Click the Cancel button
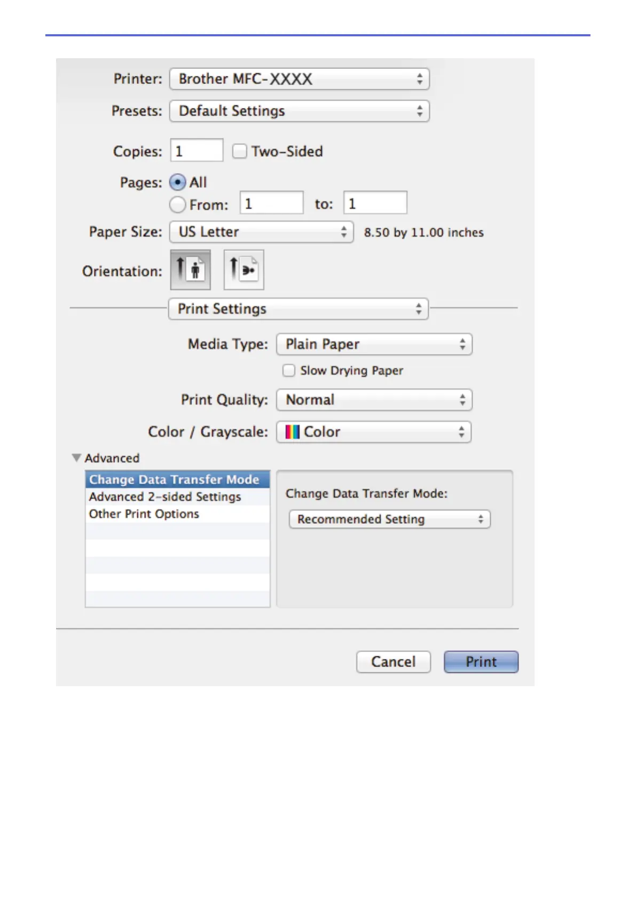 (394, 662)
